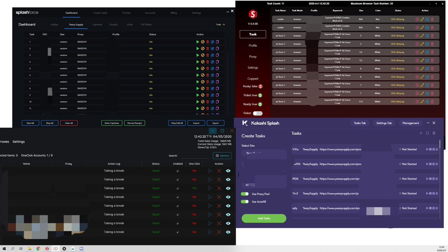This screenshot has height=252, width=448.
Task: Disable the Use Proxy Pool toggle
Action: coord(245,194)
